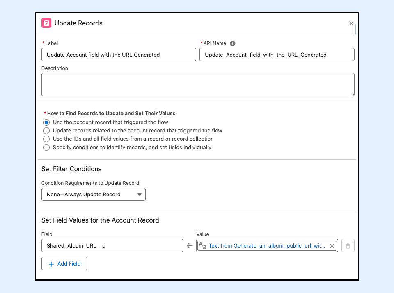Image resolution: width=394 pixels, height=293 pixels.
Task: Select 'Use the account record that triggered the flow'
Action: [46, 123]
